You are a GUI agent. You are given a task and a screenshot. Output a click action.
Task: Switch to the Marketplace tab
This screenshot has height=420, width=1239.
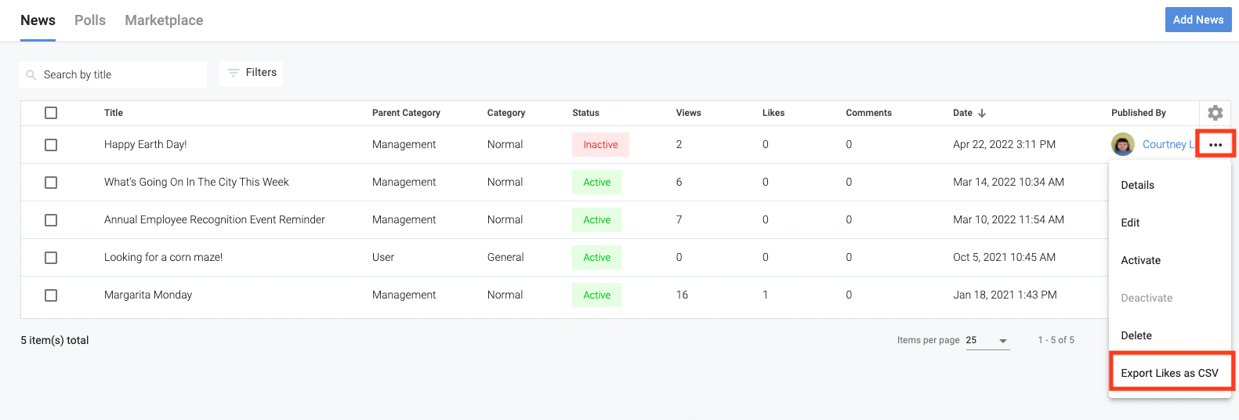click(x=164, y=20)
